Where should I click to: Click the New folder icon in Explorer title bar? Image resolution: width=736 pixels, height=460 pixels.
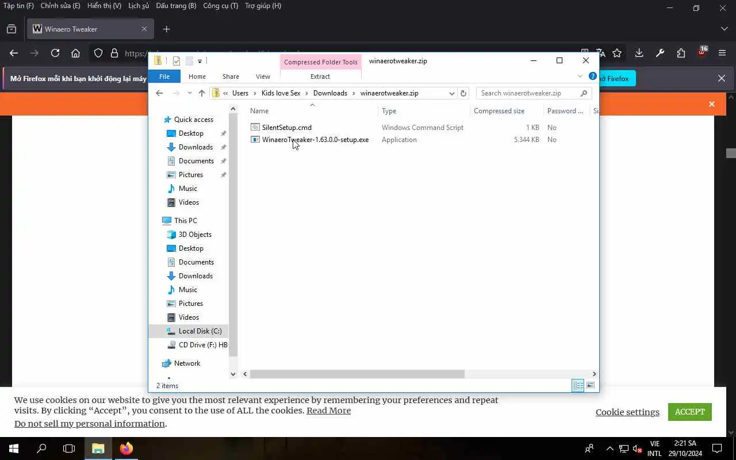(189, 61)
